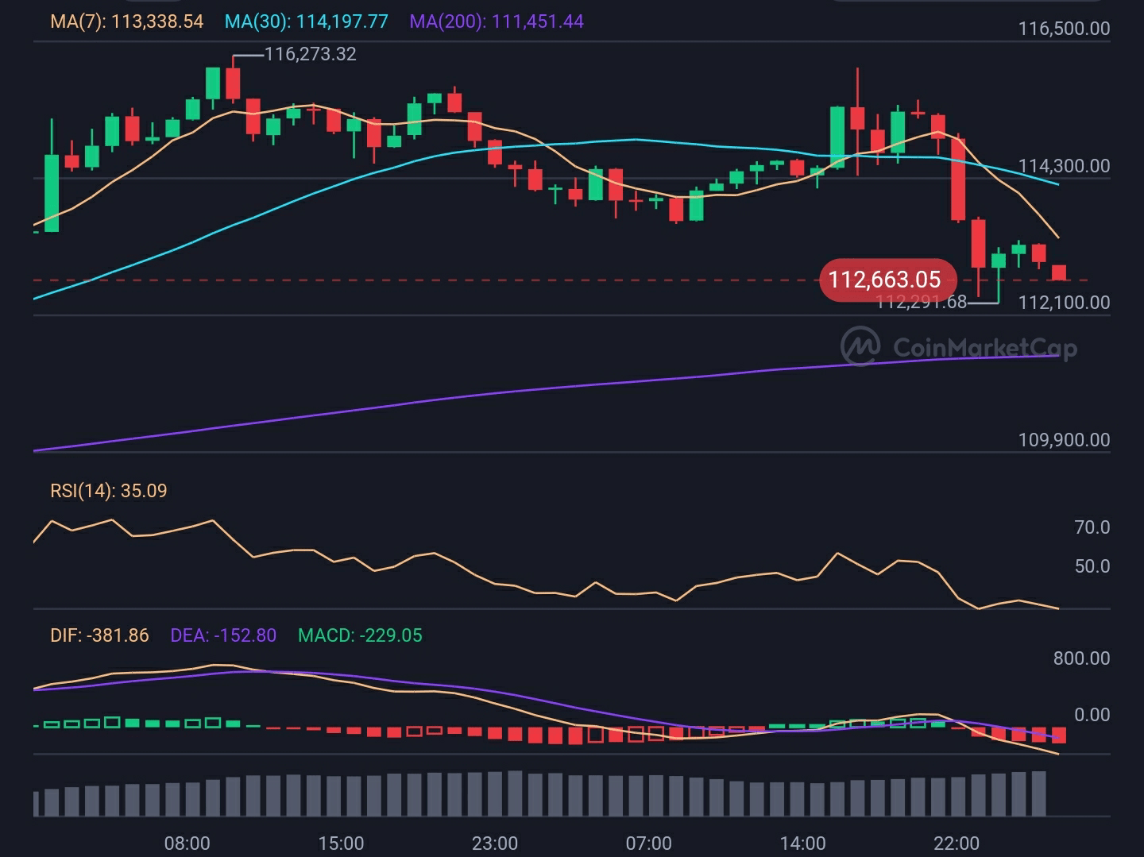Select the DIF: -381.86 readout
Viewport: 1144px width, 857px height.
pyautogui.click(x=99, y=635)
